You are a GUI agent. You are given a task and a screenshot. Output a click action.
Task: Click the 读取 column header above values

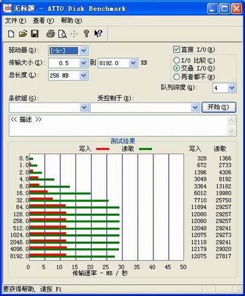coord(220,149)
